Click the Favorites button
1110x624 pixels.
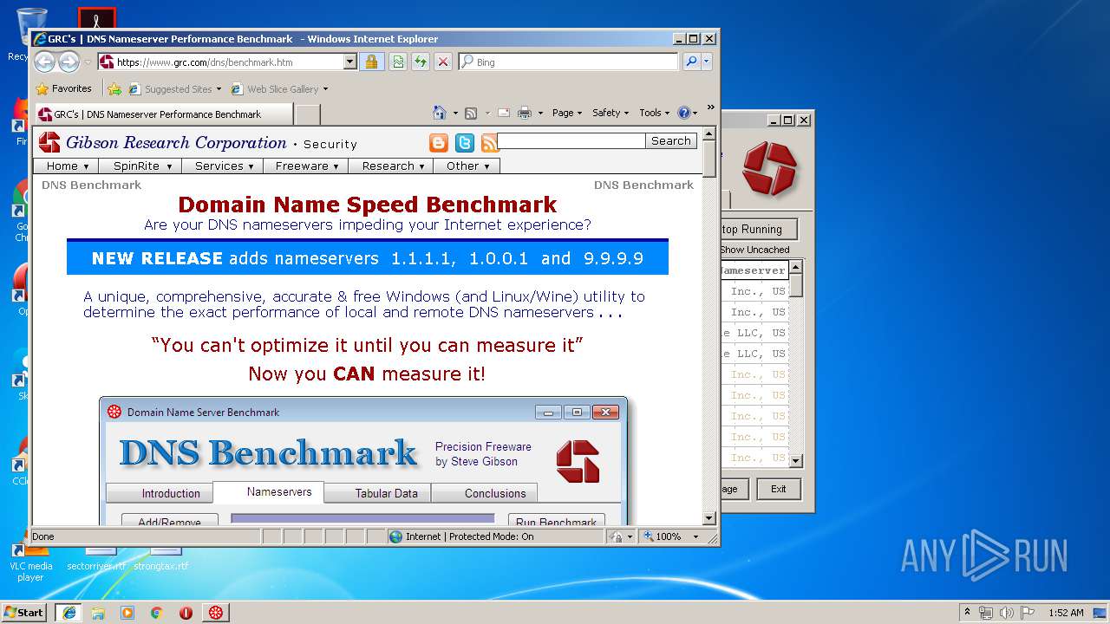click(x=63, y=88)
